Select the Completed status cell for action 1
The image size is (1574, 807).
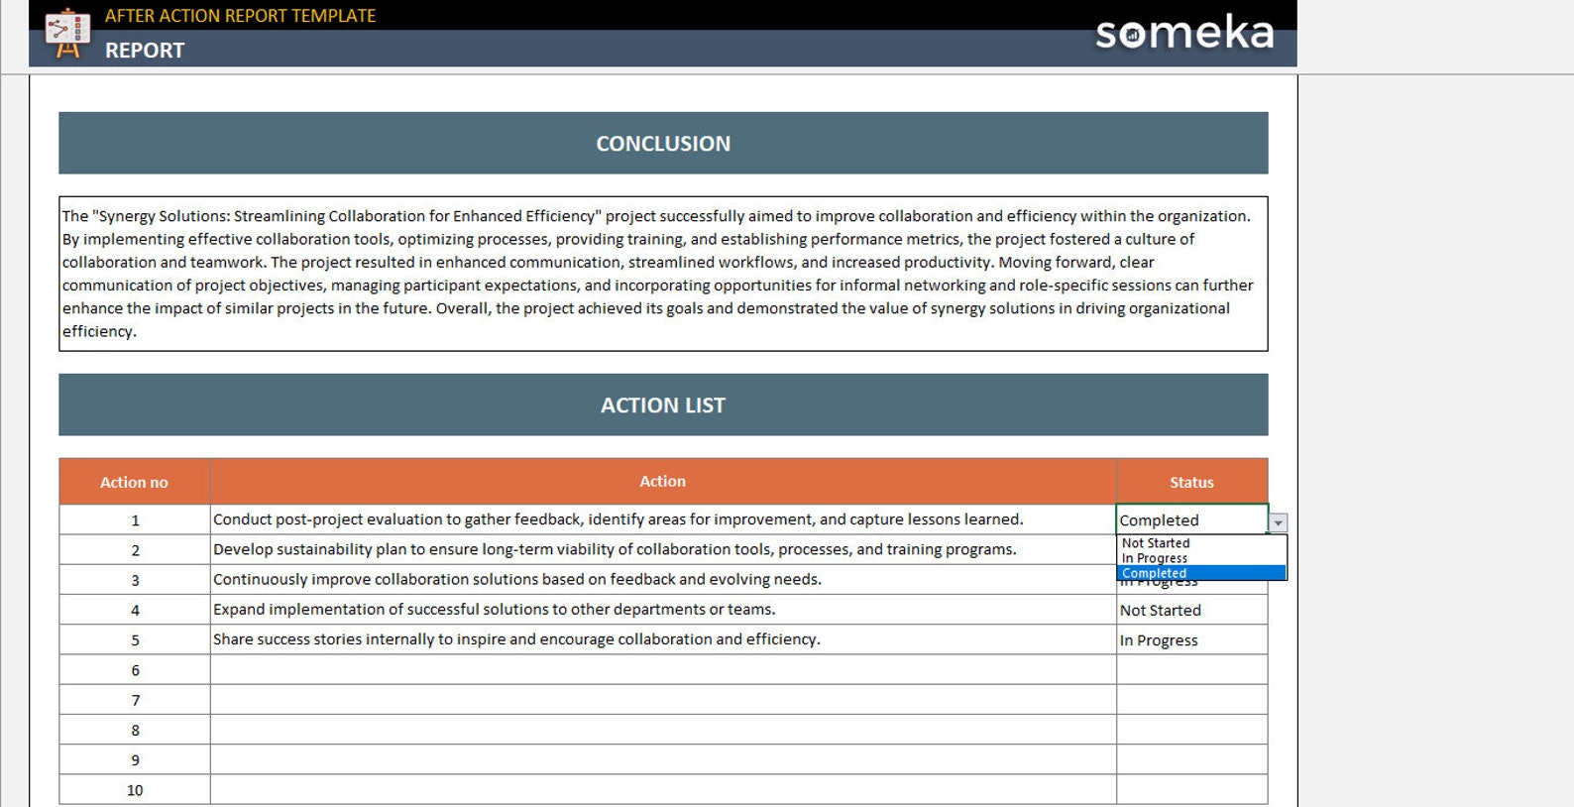pyautogui.click(x=1192, y=519)
